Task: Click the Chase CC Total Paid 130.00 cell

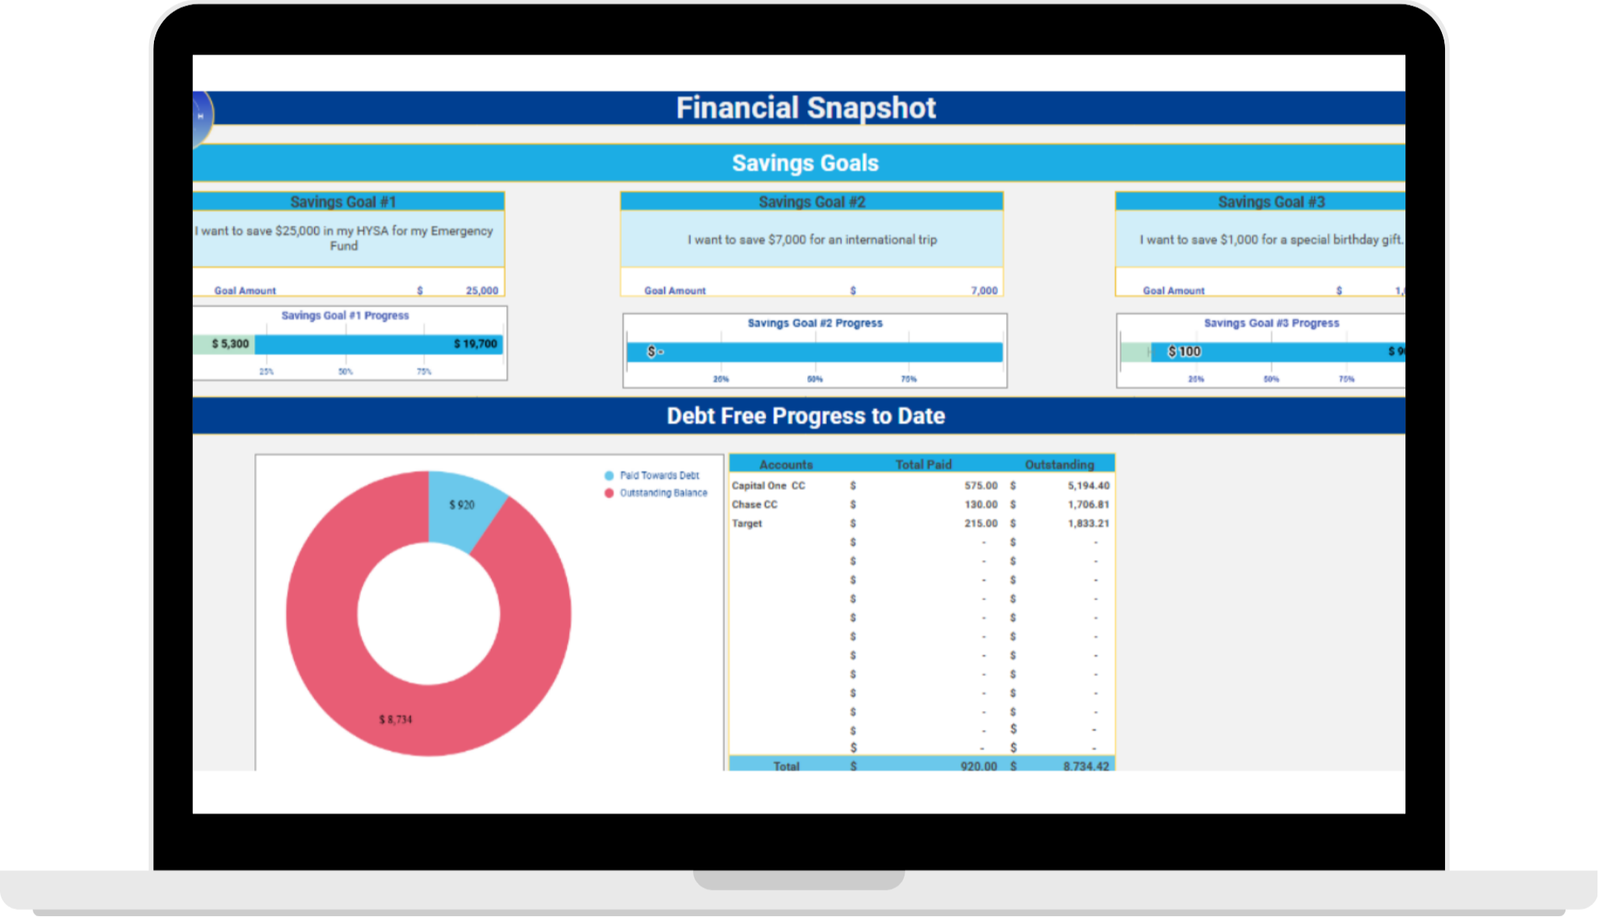Action: coord(981,504)
